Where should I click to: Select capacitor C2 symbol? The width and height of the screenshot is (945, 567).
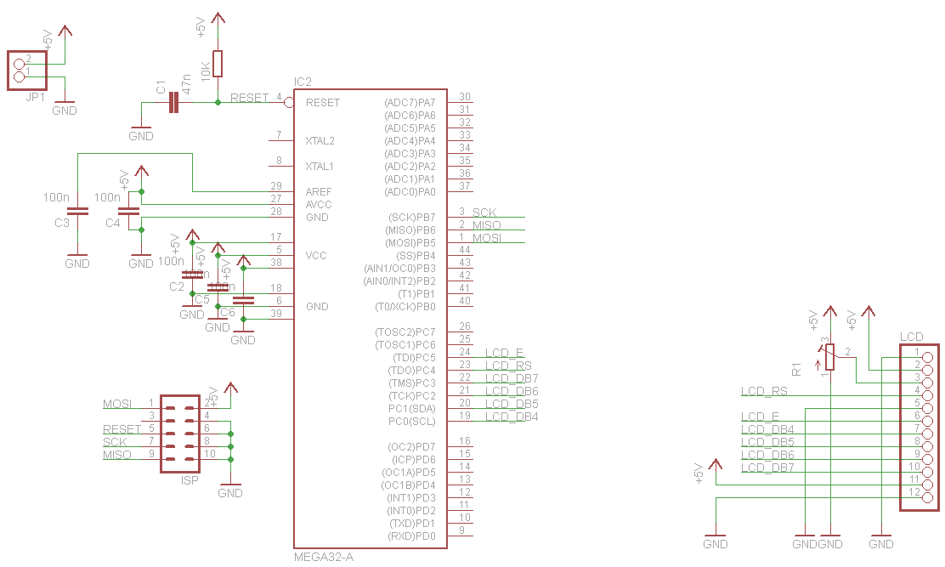[x=193, y=275]
